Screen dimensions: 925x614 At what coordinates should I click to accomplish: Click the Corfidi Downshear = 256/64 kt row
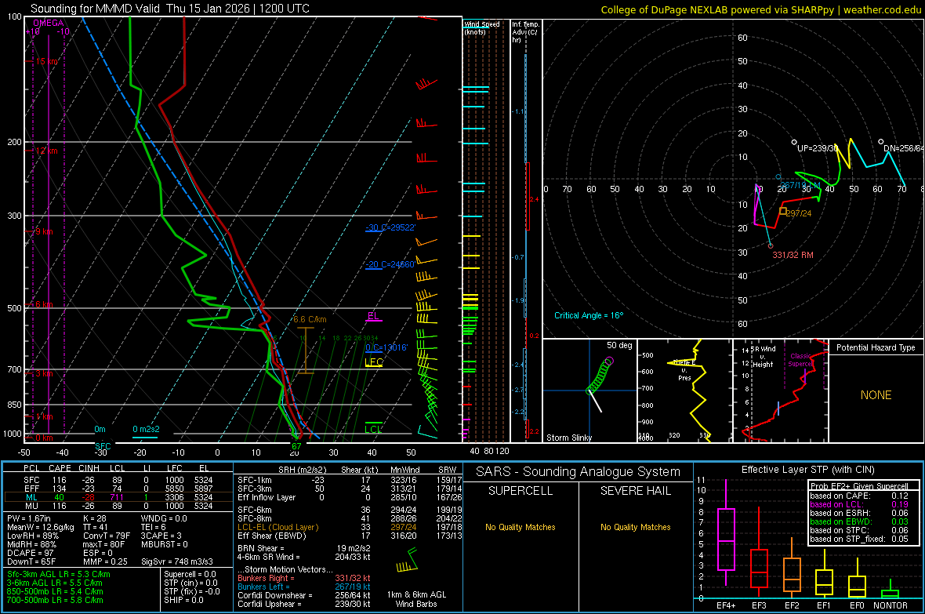coord(304,595)
